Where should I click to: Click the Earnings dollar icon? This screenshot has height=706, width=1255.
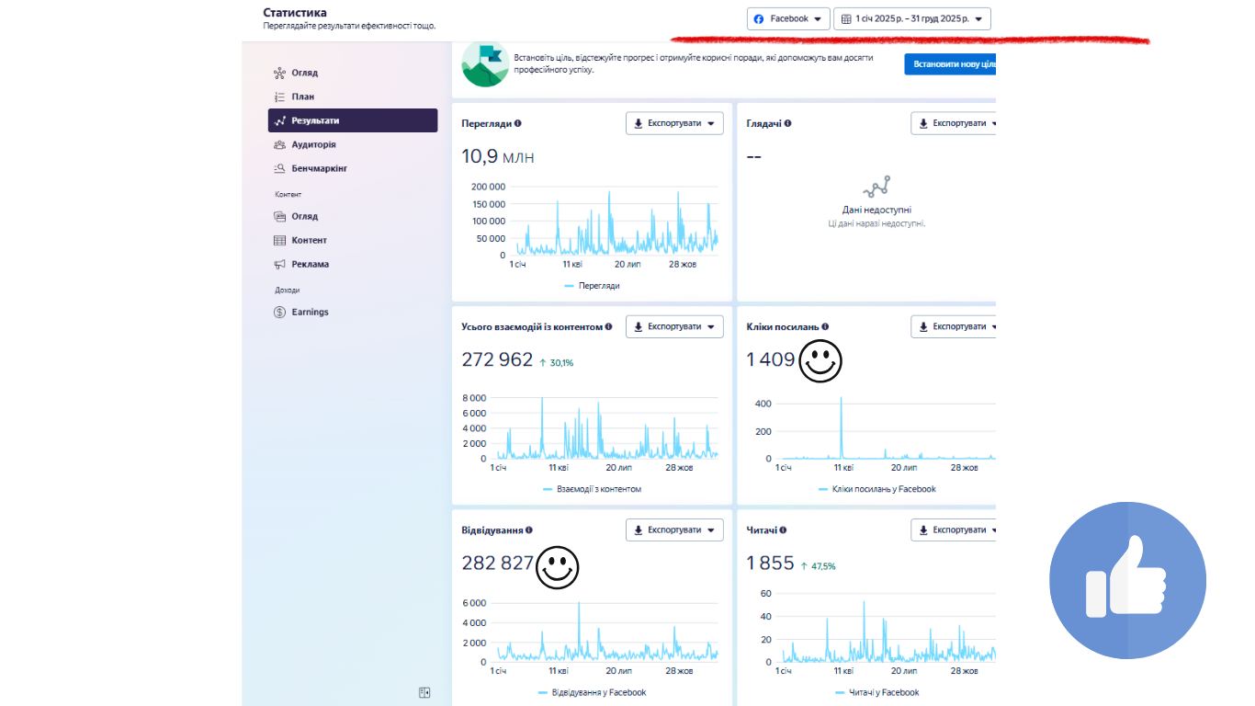[280, 313]
